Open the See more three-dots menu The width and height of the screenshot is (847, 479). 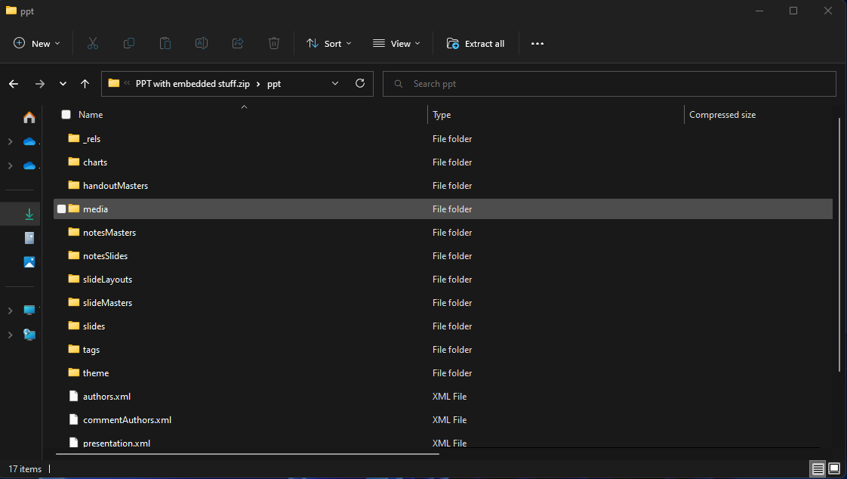[537, 44]
